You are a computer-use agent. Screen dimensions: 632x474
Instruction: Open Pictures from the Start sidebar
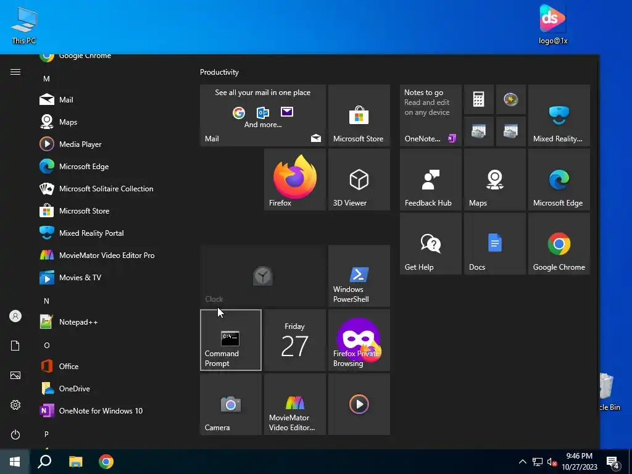(15, 375)
